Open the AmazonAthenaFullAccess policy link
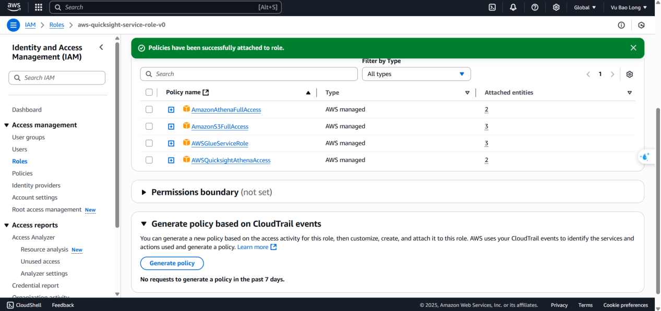This screenshot has width=661, height=311. (x=226, y=110)
